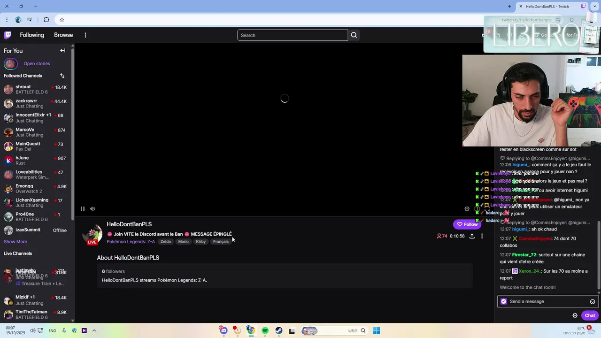Open Steam from taskbar

(279, 331)
